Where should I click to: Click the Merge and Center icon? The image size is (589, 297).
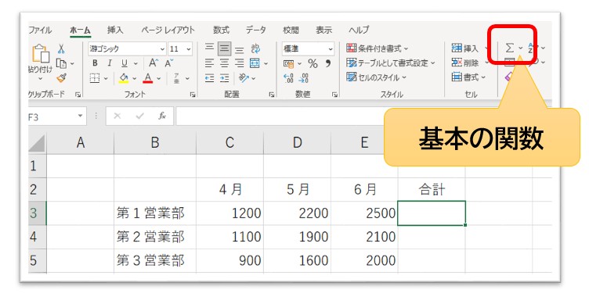point(255,63)
